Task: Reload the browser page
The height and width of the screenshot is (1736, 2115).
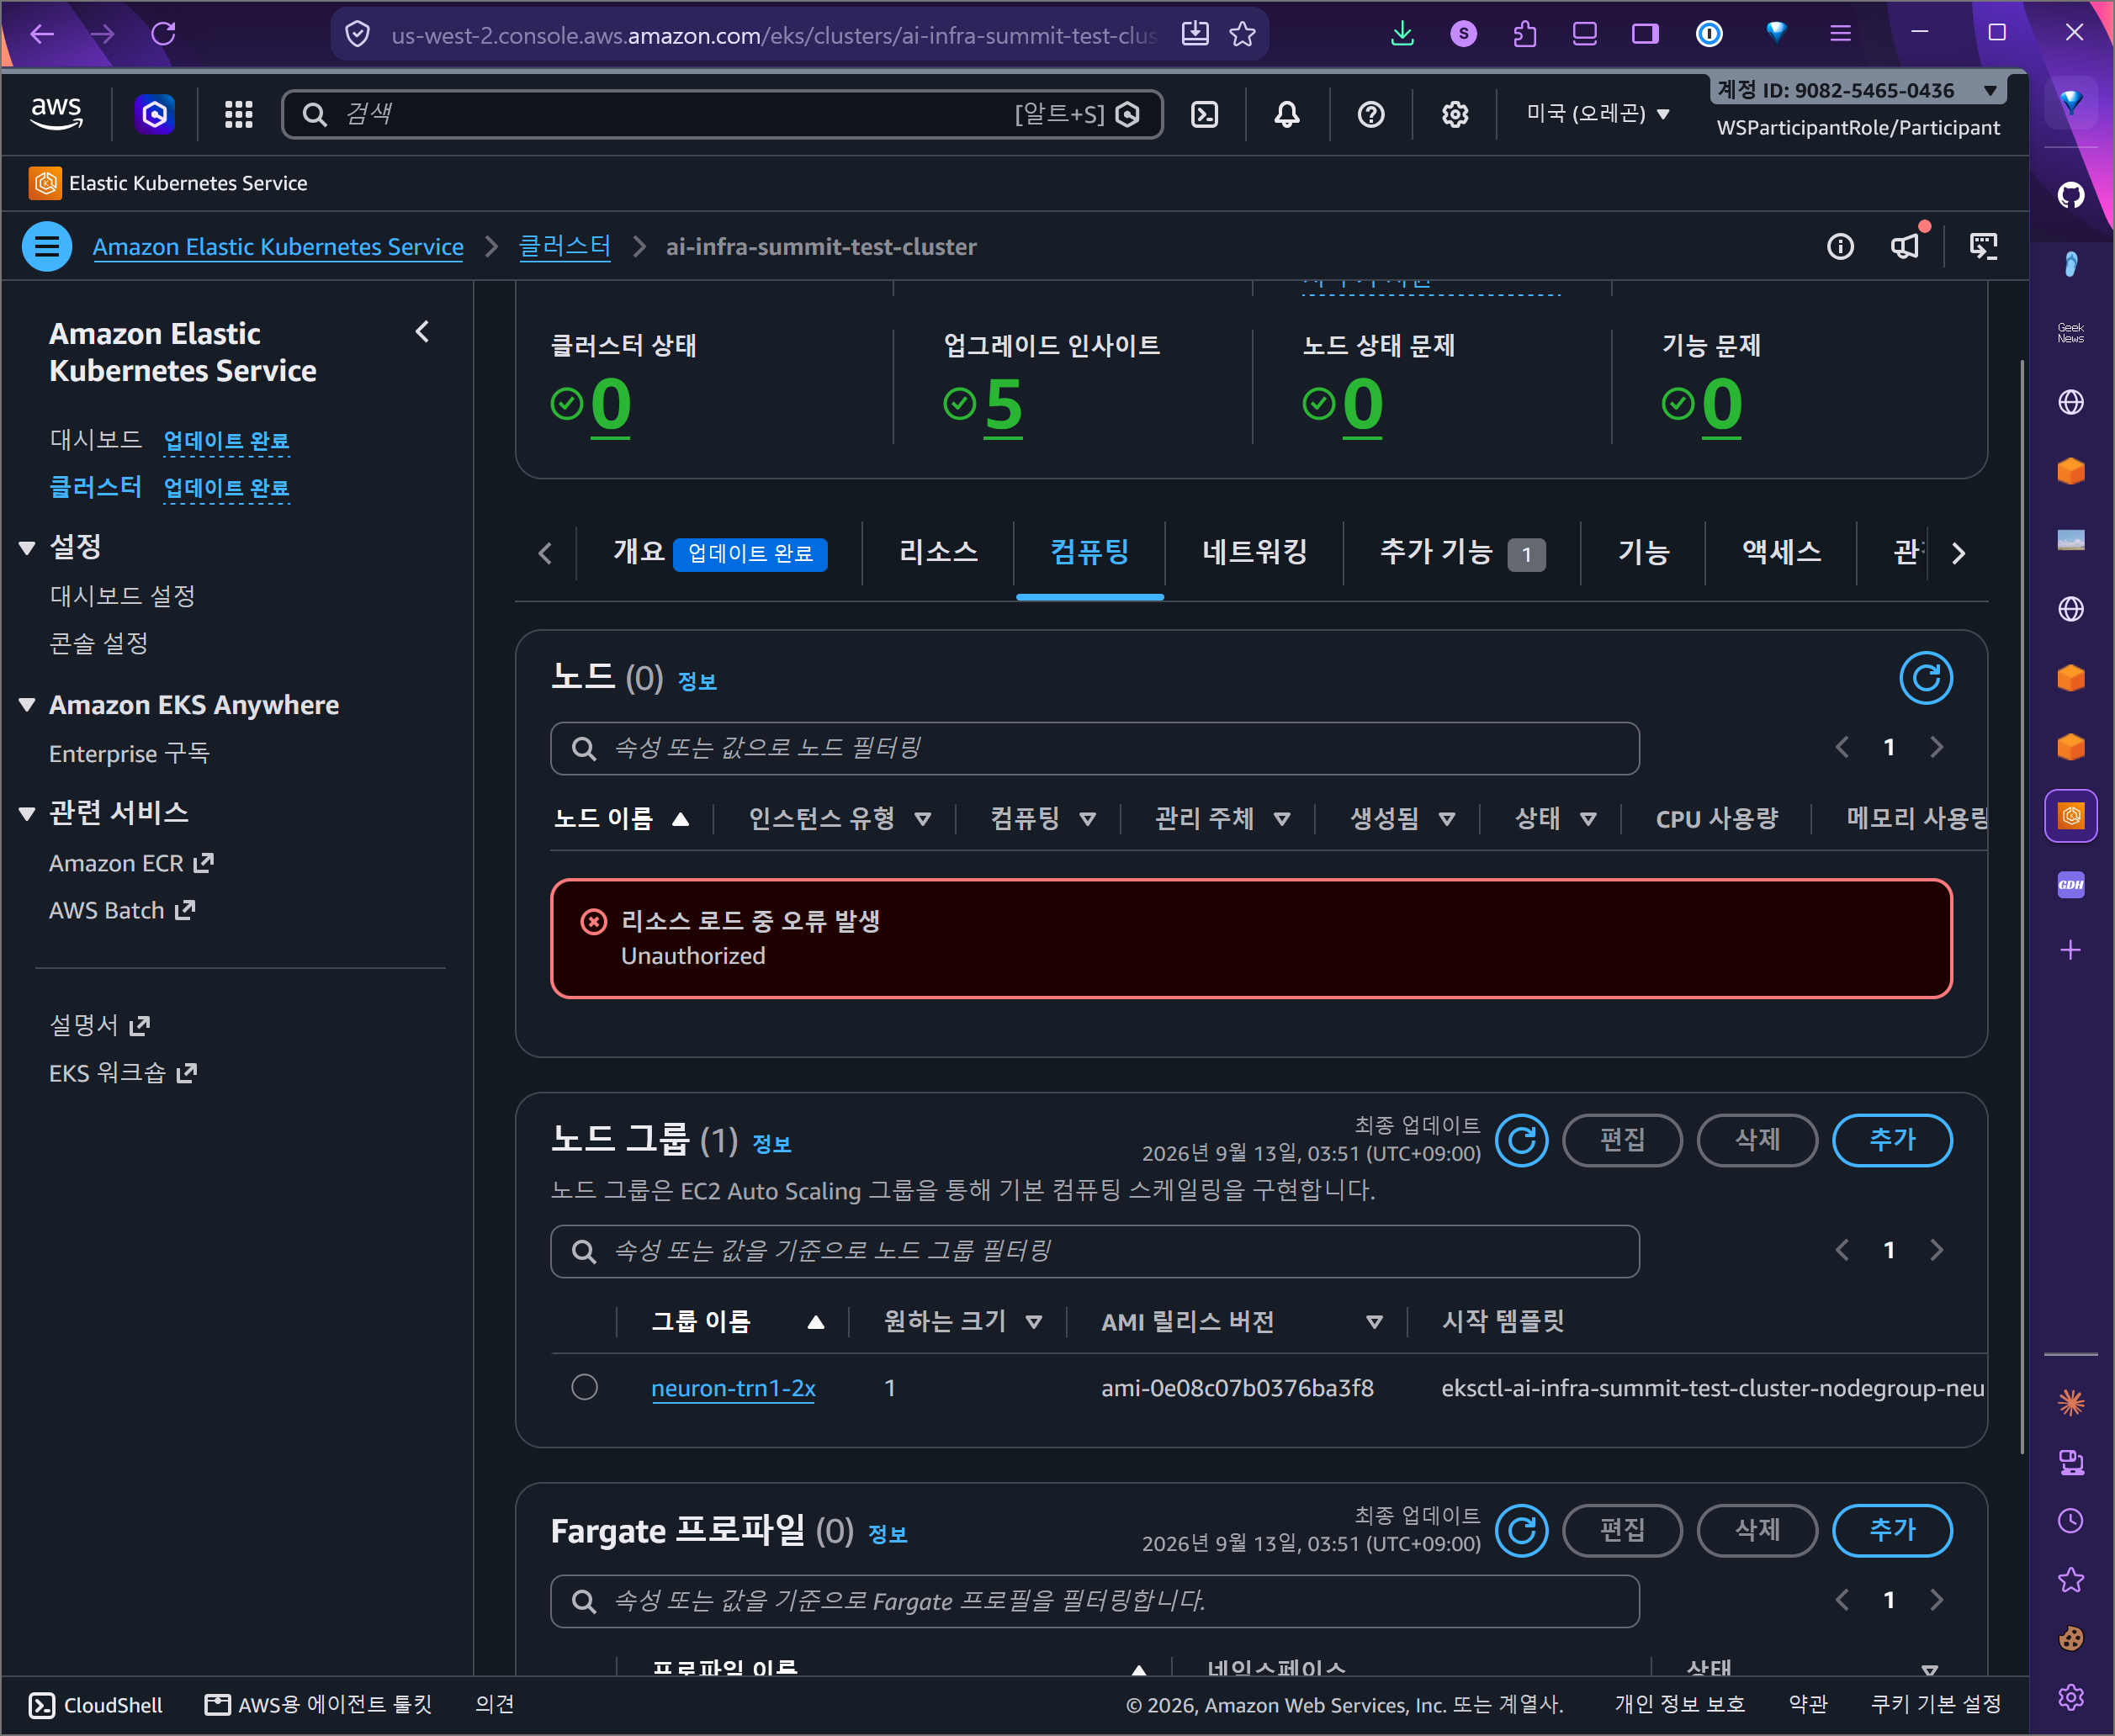Action: click(163, 34)
